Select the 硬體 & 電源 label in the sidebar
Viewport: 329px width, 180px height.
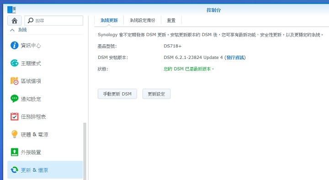click(34, 134)
